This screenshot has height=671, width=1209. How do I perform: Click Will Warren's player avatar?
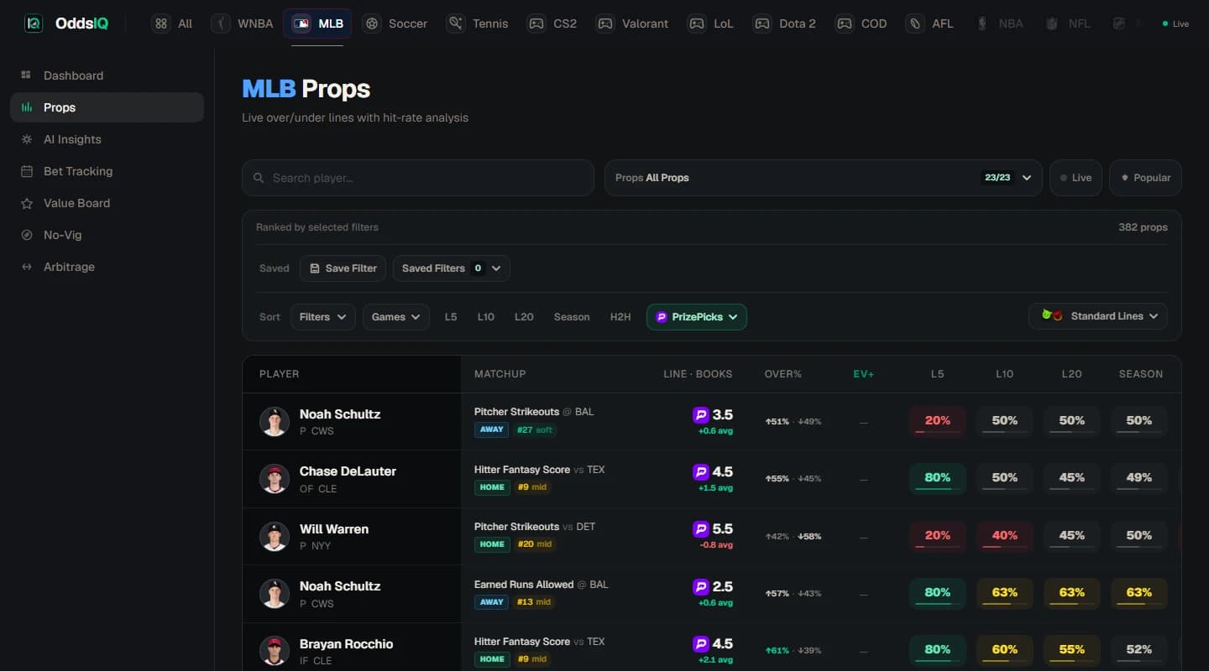pos(275,536)
